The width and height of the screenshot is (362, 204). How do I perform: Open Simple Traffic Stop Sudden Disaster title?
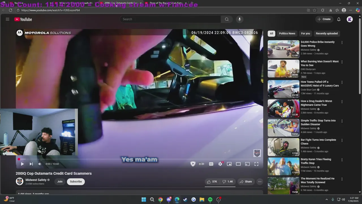(x=318, y=122)
